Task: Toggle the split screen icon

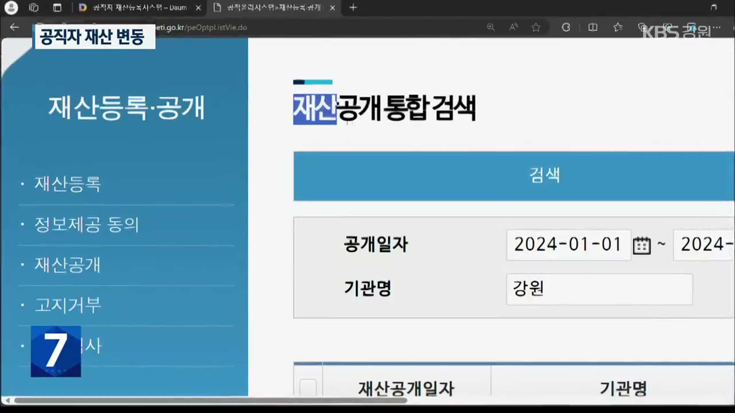Action: tap(593, 27)
